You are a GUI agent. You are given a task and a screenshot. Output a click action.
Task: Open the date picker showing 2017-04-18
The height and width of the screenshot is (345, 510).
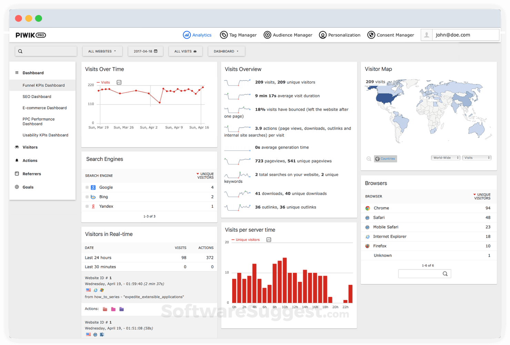(x=145, y=51)
